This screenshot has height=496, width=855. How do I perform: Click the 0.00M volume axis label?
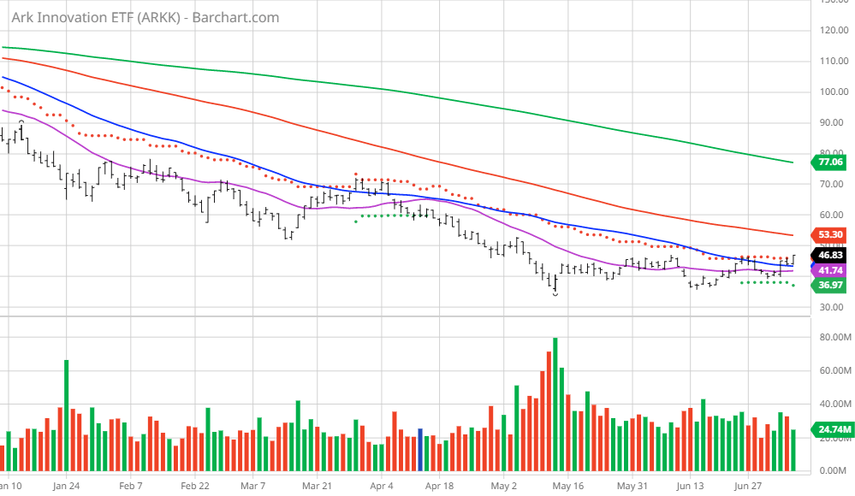tap(834, 470)
